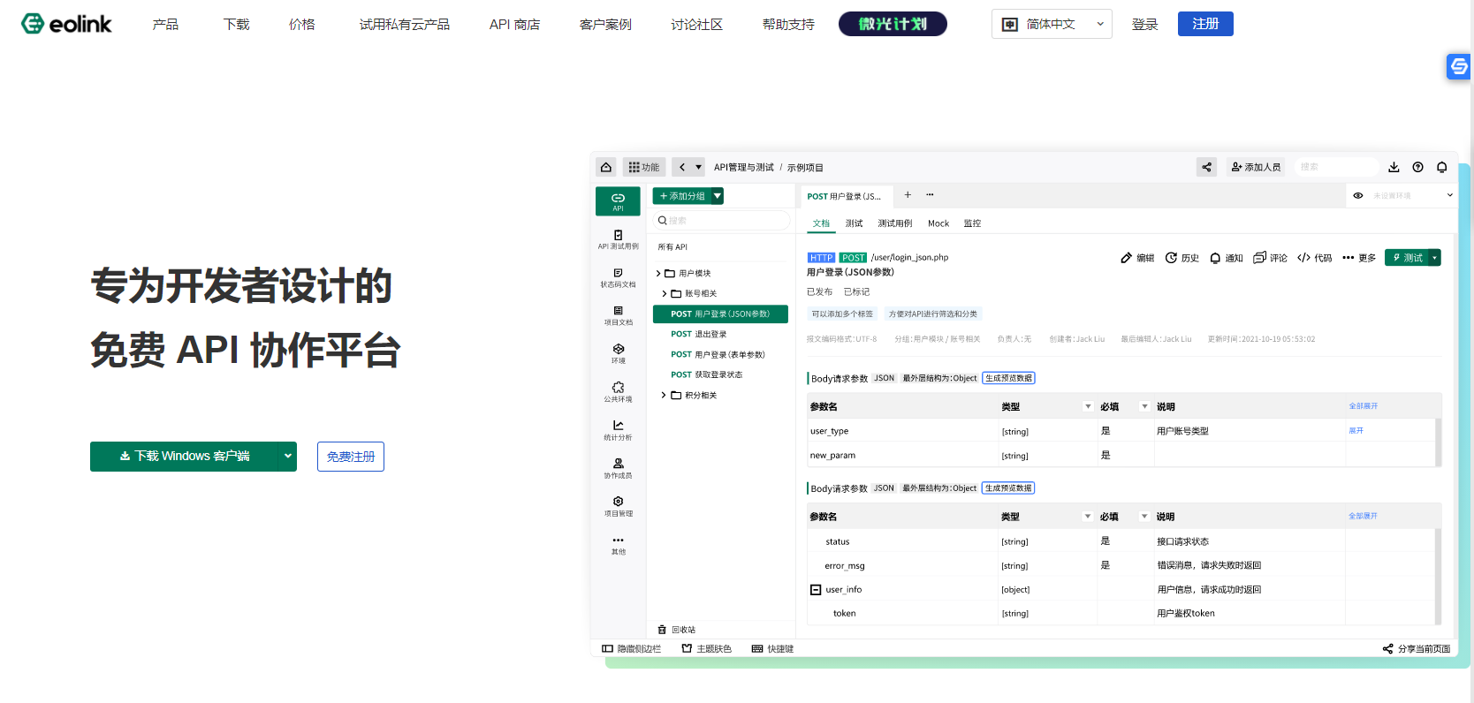The height and width of the screenshot is (703, 1474).
Task: Expand the 账号相关 folder
Action: [665, 293]
